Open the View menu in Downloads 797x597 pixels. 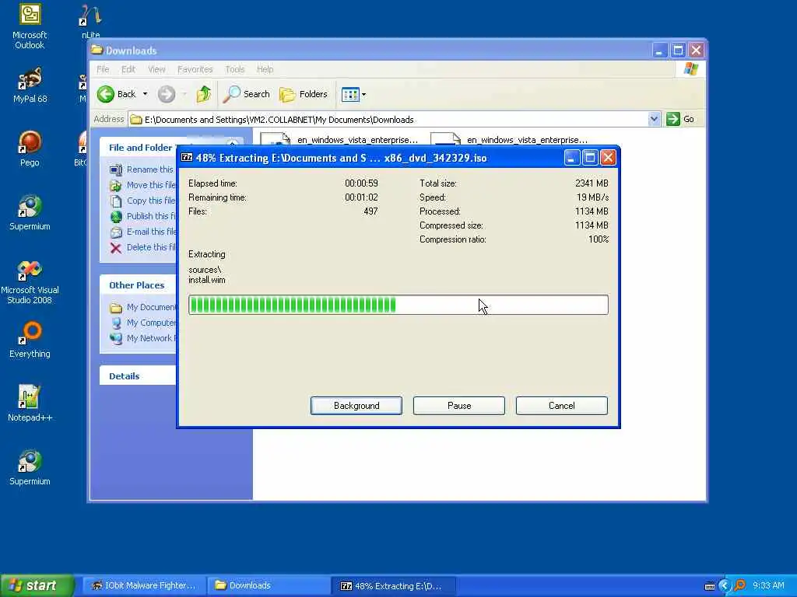click(156, 69)
